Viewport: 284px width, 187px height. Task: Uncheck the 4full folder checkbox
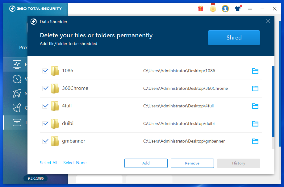45,106
